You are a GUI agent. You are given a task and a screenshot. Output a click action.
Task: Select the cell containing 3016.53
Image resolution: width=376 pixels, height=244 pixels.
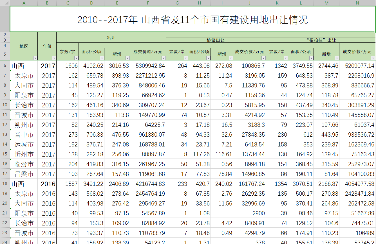click(x=117, y=66)
